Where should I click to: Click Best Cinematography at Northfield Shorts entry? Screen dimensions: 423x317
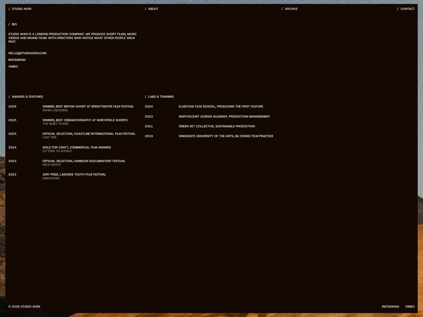85,120
